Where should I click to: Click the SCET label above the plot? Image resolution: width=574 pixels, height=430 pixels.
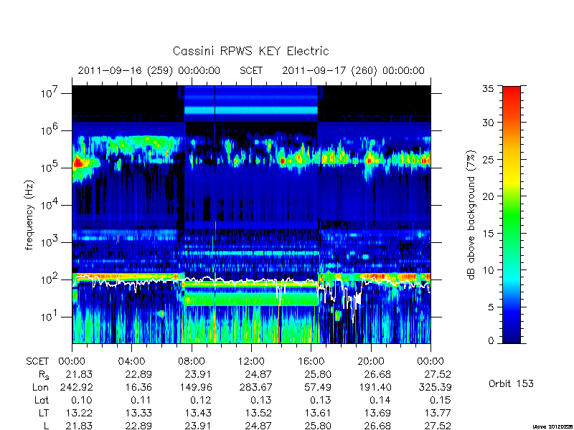251,70
